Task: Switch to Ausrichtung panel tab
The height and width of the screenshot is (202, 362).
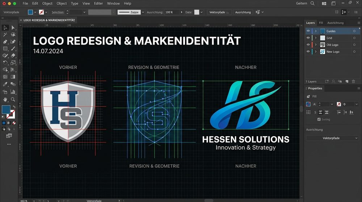Action: tap(335, 23)
